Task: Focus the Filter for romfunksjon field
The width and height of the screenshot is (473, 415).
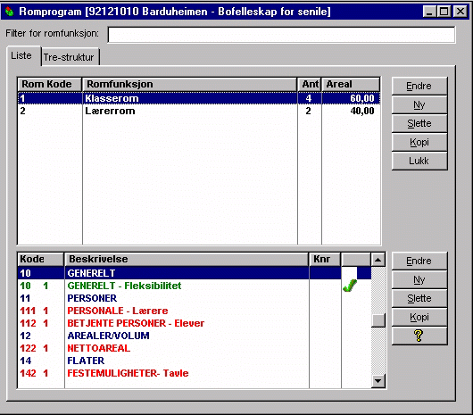Action: (x=281, y=35)
